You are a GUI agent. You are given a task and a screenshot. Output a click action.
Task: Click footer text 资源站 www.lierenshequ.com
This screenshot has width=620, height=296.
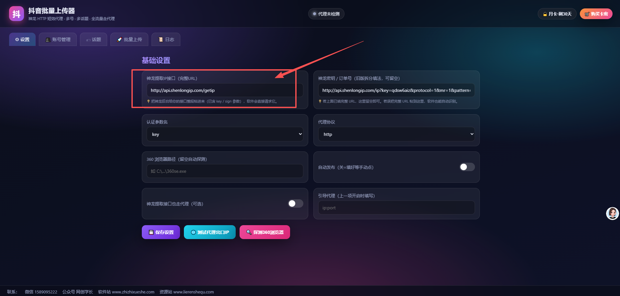point(186,292)
